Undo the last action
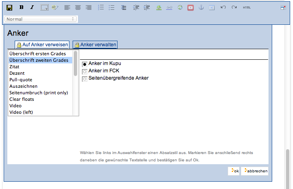 [223, 7]
